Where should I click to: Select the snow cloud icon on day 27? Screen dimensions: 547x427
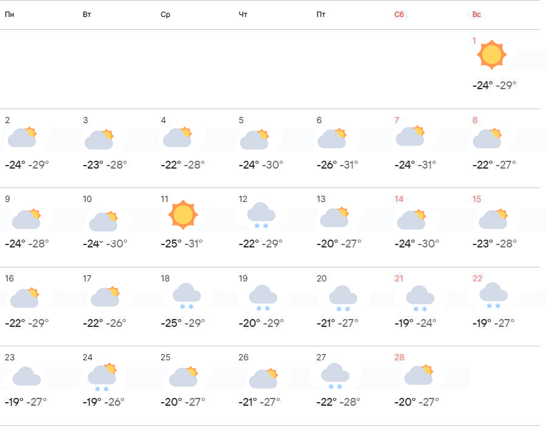335,375
